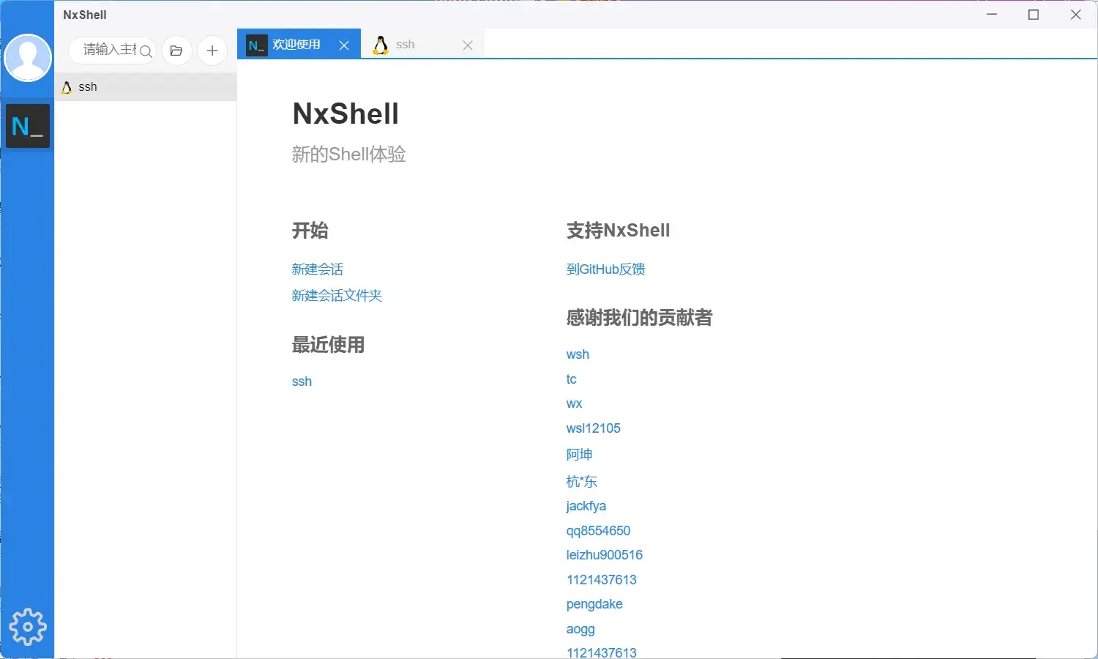Open the session folder icon button
The width and height of the screenshot is (1098, 659).
[176, 51]
